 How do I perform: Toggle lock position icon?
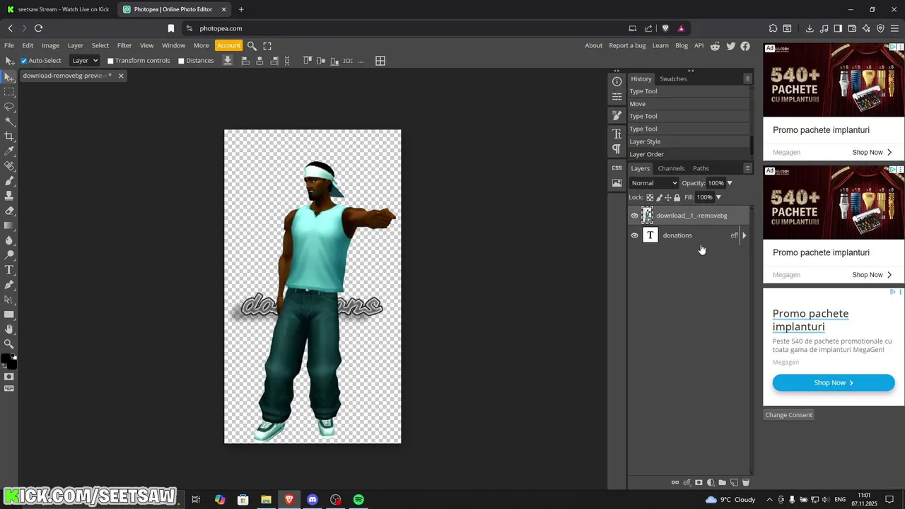[x=668, y=197]
